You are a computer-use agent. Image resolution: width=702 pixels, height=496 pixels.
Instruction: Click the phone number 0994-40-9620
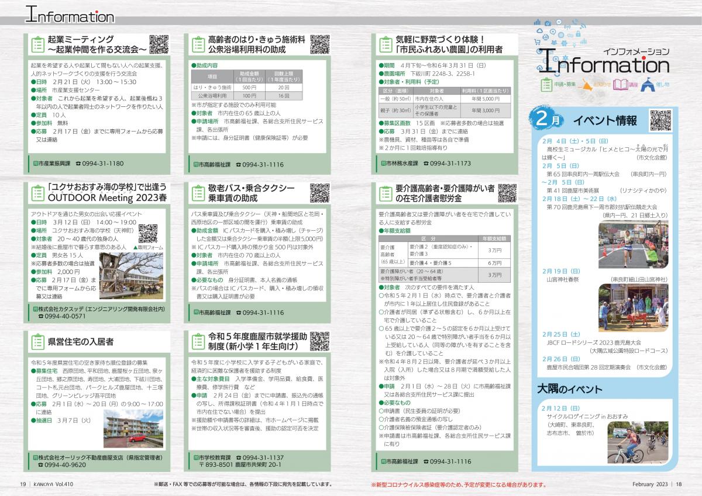[65, 464]
